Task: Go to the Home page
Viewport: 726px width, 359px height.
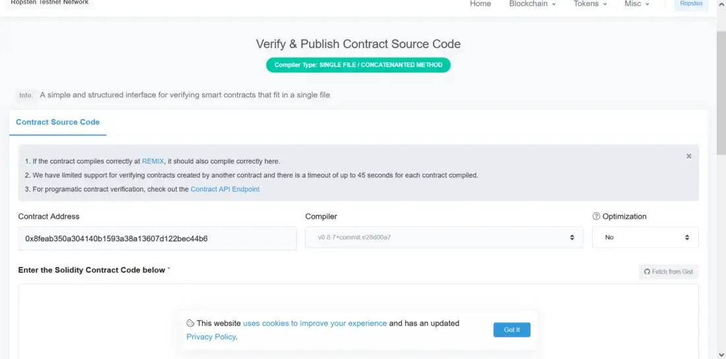Action: pos(480,4)
